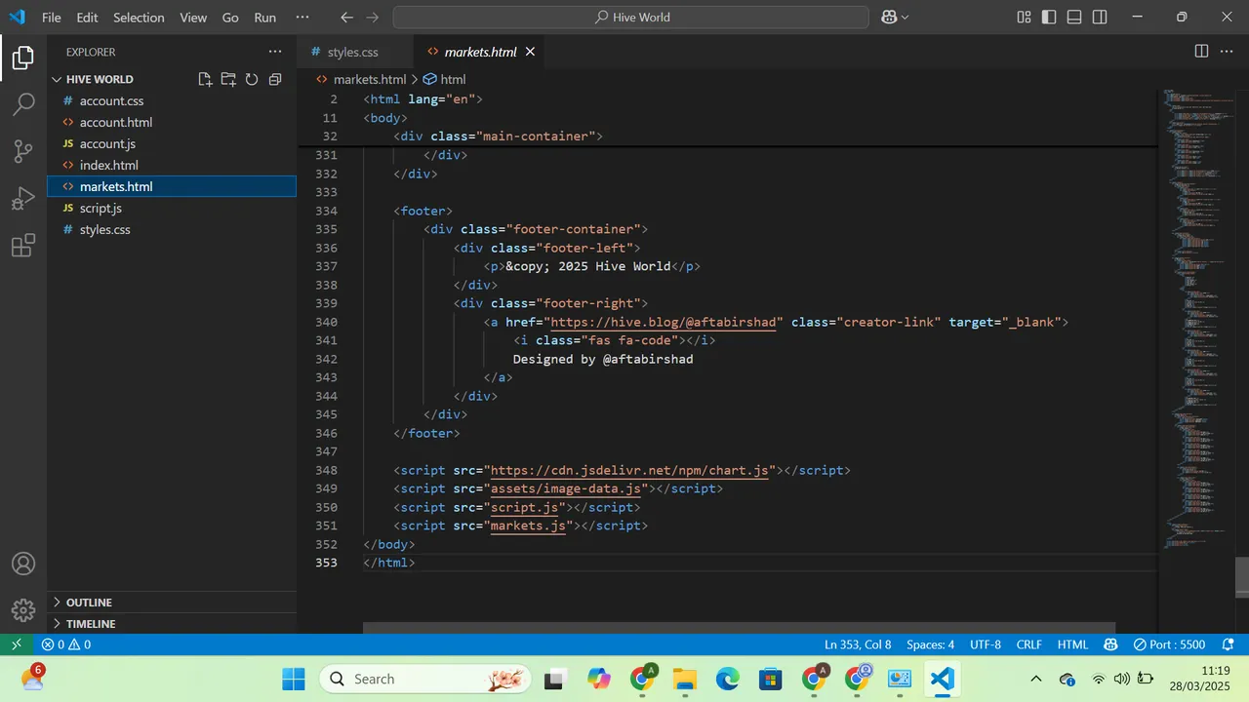
Task: Open the Selection menu
Action: pyautogui.click(x=139, y=18)
